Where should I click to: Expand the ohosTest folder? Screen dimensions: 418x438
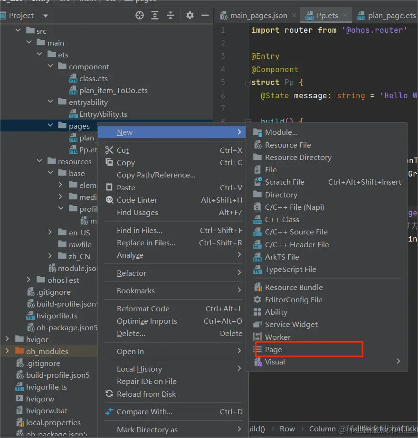click(28, 280)
